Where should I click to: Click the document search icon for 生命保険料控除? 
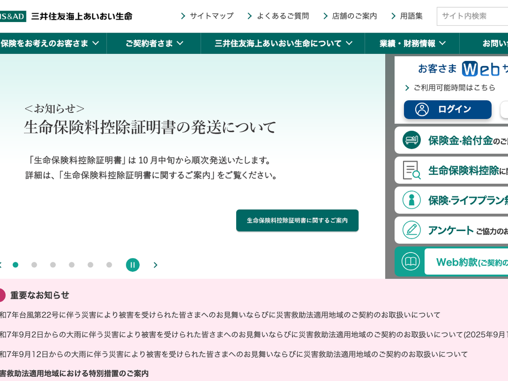[411, 170]
